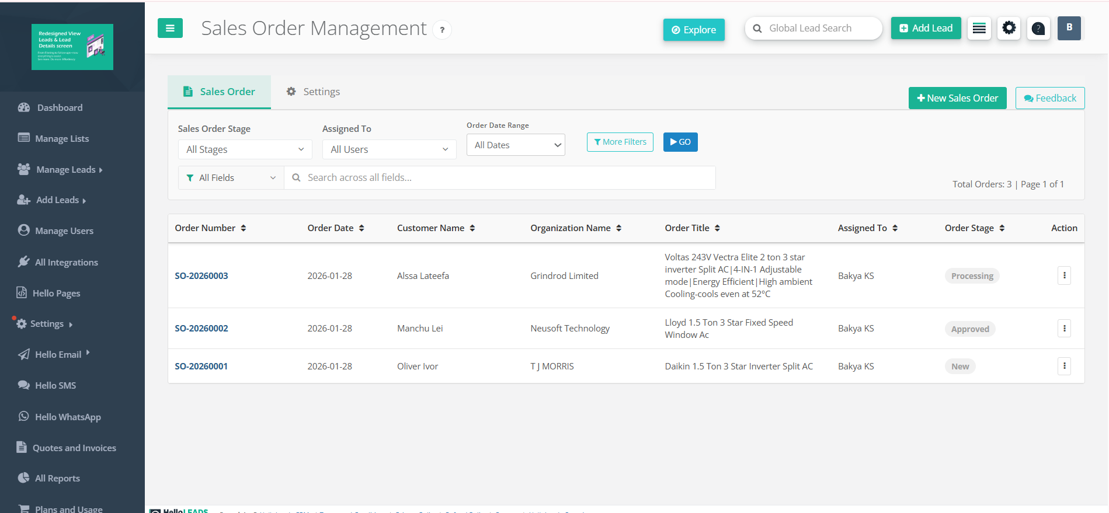Click customer name Manchu Lei

(420, 329)
